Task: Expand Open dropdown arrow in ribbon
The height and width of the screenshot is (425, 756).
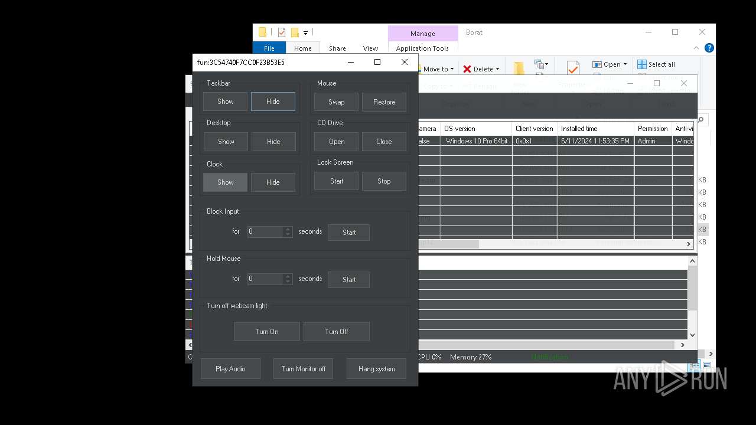Action: 625,64
